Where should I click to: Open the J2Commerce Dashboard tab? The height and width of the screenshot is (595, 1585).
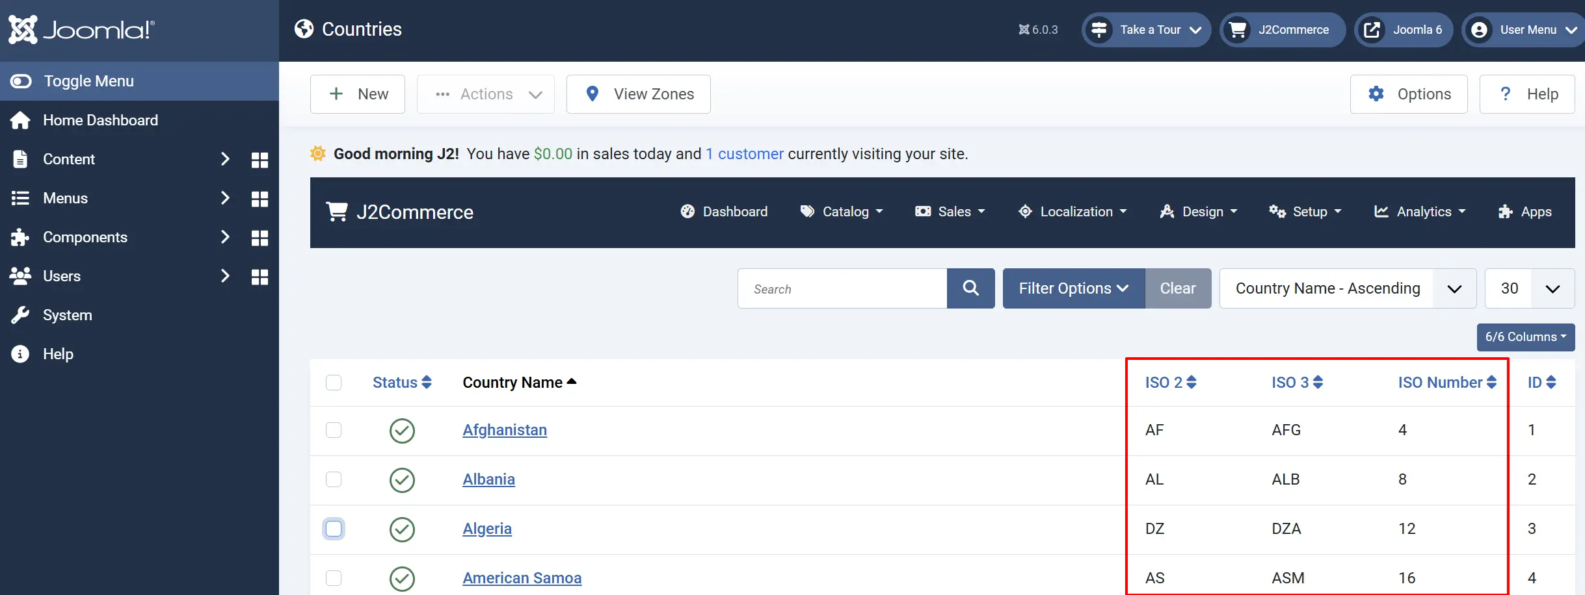tap(724, 212)
